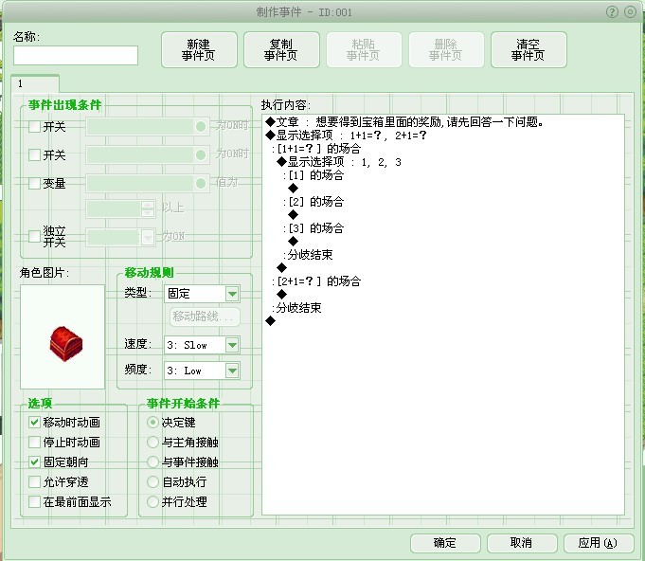Enable the 变量 condition checkbox
This screenshot has height=561, width=645.
coord(34,183)
